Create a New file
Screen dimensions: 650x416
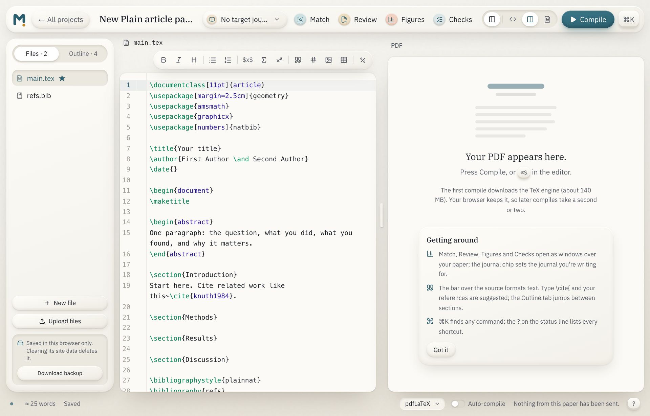pyautogui.click(x=60, y=303)
